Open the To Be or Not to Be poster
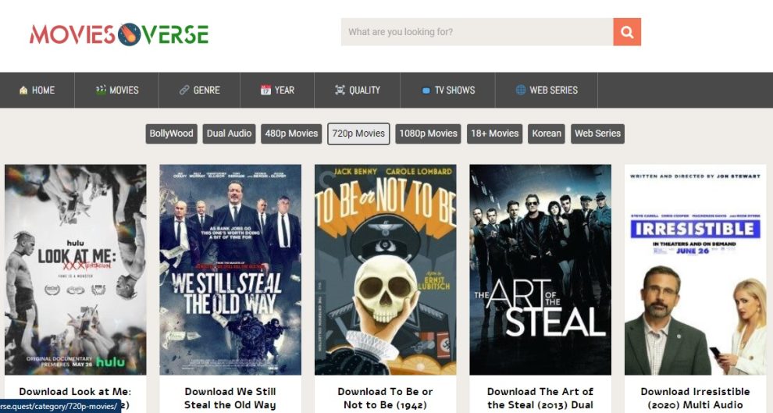773x413 pixels. click(x=386, y=269)
